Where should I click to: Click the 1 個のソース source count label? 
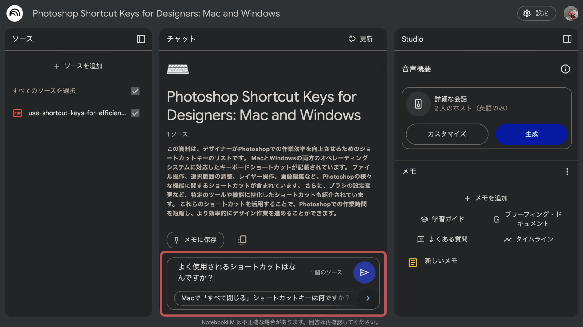[326, 272]
